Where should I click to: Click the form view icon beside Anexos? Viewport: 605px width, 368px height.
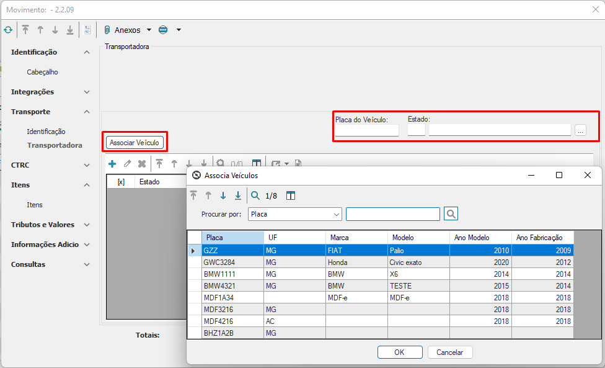pyautogui.click(x=87, y=30)
